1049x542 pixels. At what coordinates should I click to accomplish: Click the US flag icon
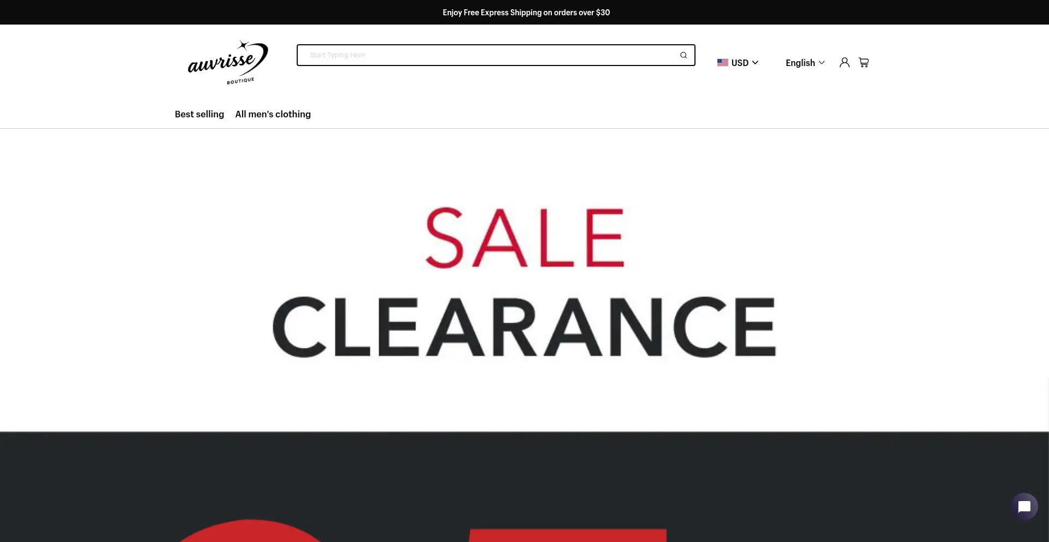point(722,63)
